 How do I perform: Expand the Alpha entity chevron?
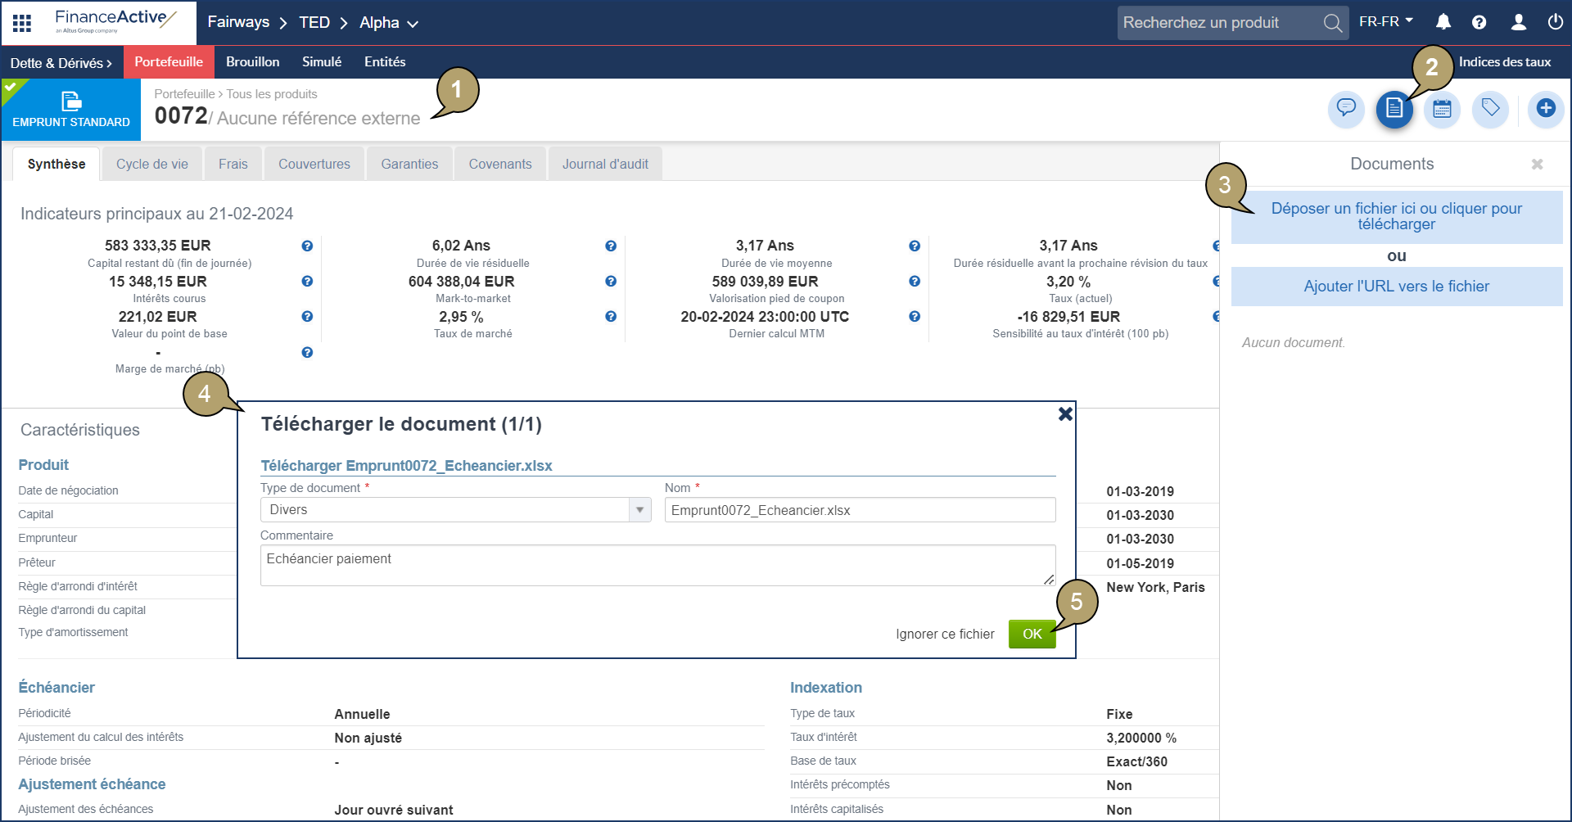413,24
